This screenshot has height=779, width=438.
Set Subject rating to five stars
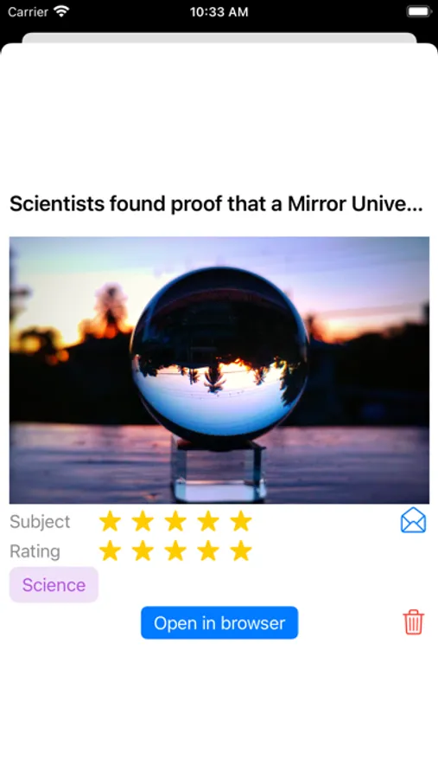coord(241,522)
